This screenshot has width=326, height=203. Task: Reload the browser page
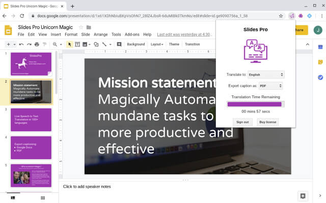(x=22, y=16)
